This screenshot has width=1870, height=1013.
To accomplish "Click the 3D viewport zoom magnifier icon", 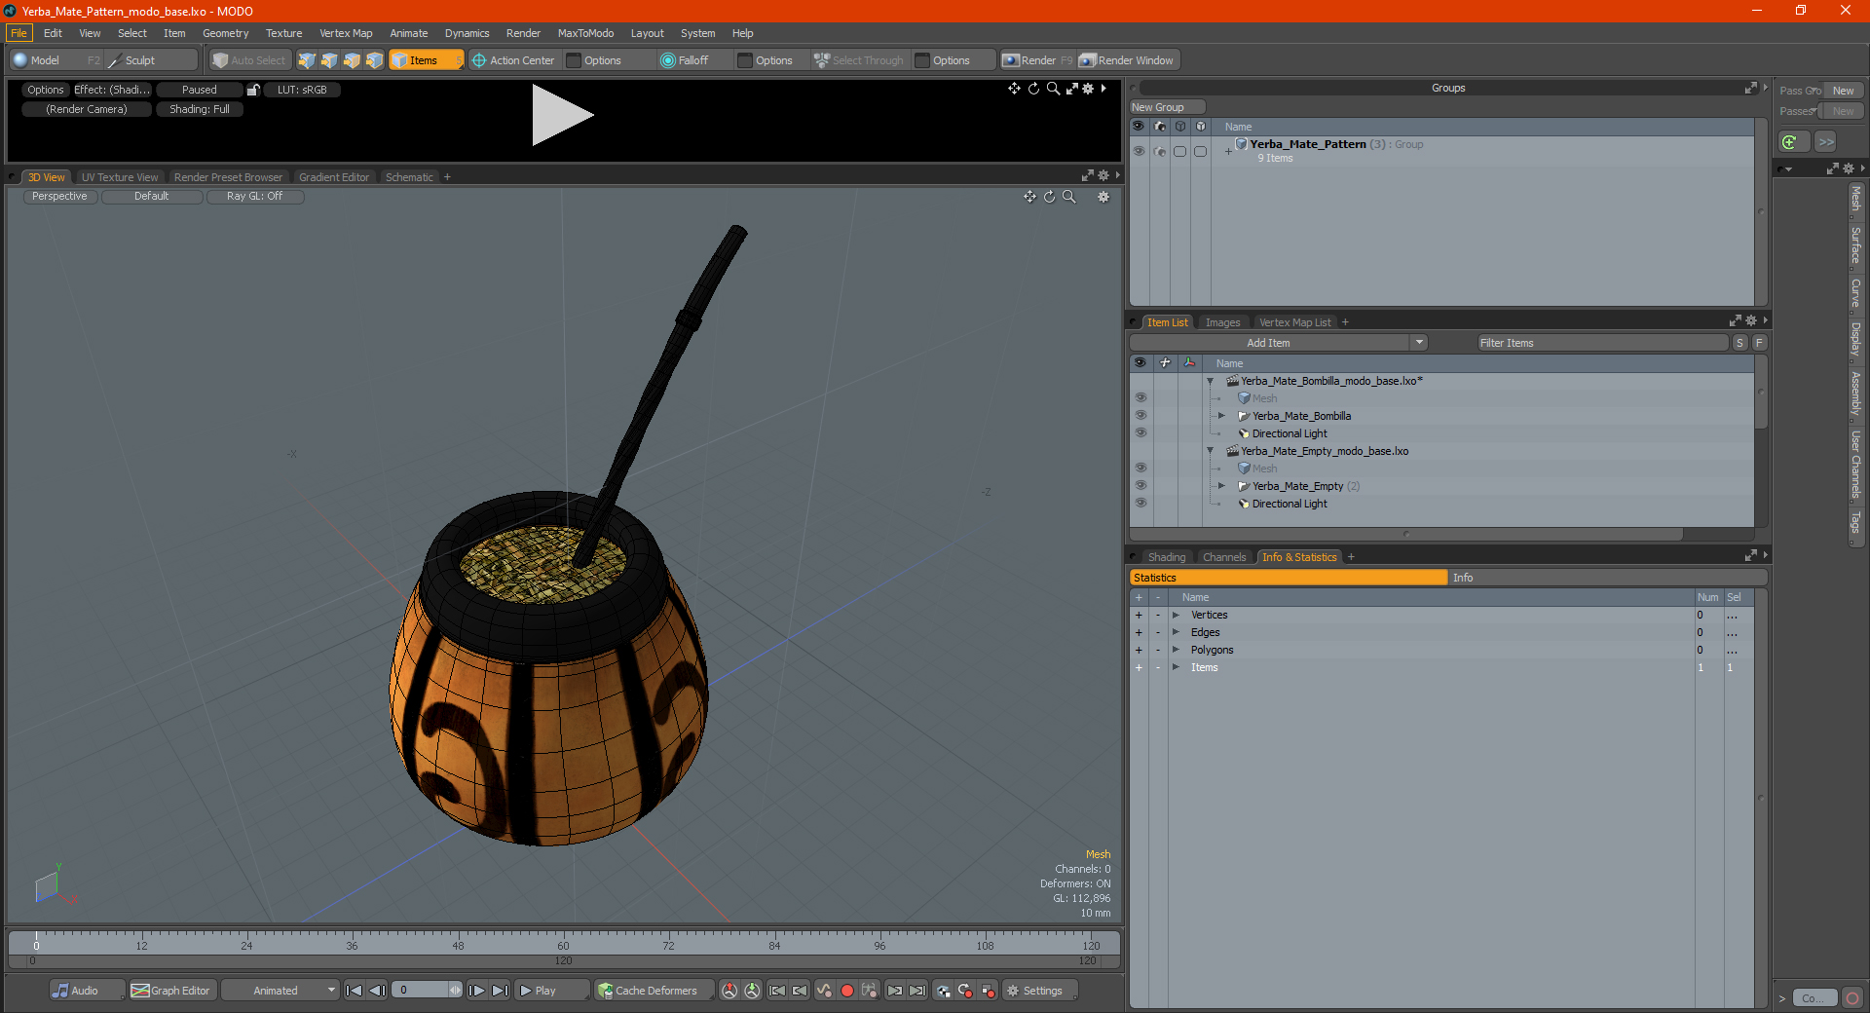I will pyautogui.click(x=1068, y=197).
